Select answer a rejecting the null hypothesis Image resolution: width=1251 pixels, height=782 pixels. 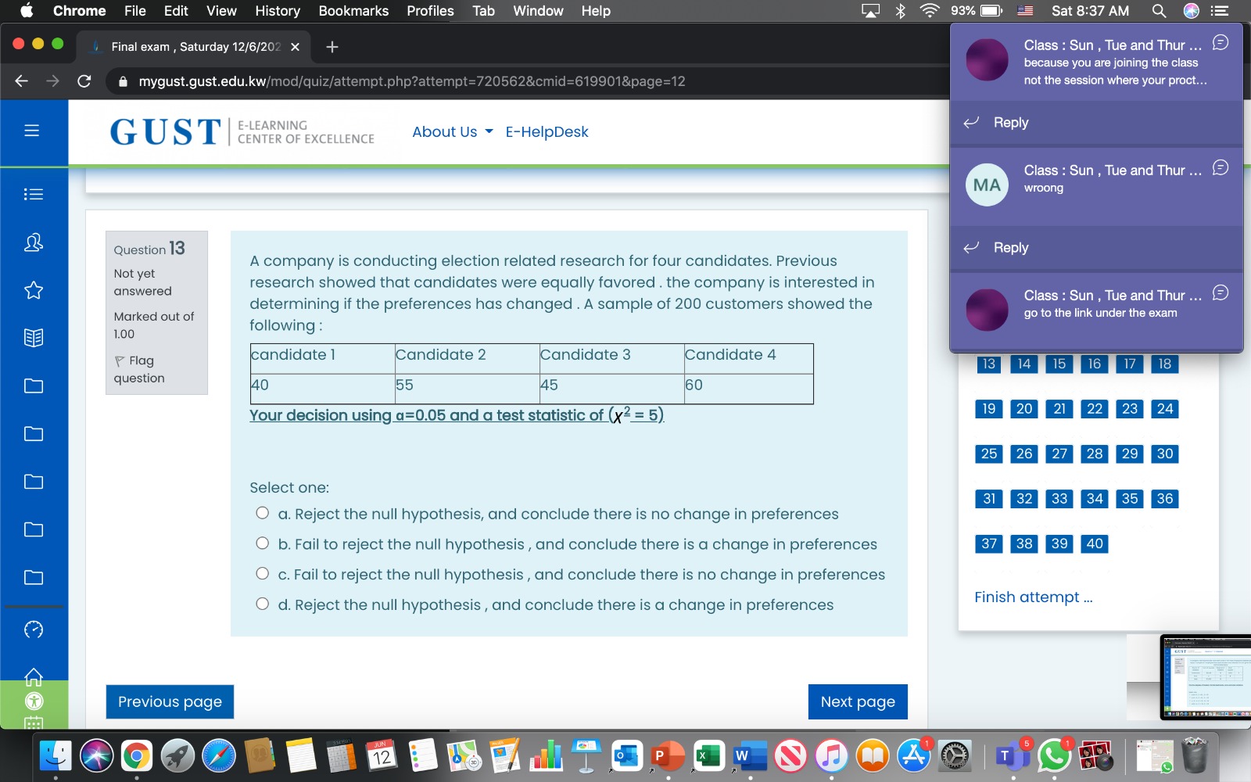click(262, 512)
